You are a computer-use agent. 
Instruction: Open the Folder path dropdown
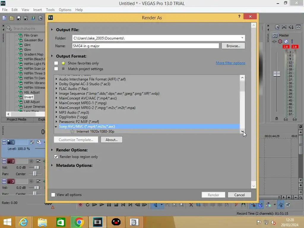click(x=242, y=38)
